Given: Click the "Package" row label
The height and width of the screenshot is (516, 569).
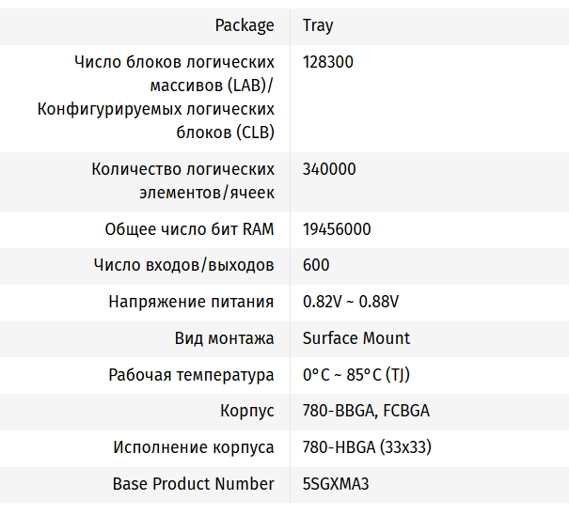Looking at the screenshot, I should click(x=245, y=25).
